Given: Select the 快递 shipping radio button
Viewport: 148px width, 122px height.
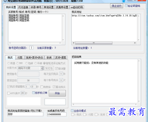Looking at the screenshot, I should (x=9, y=63).
